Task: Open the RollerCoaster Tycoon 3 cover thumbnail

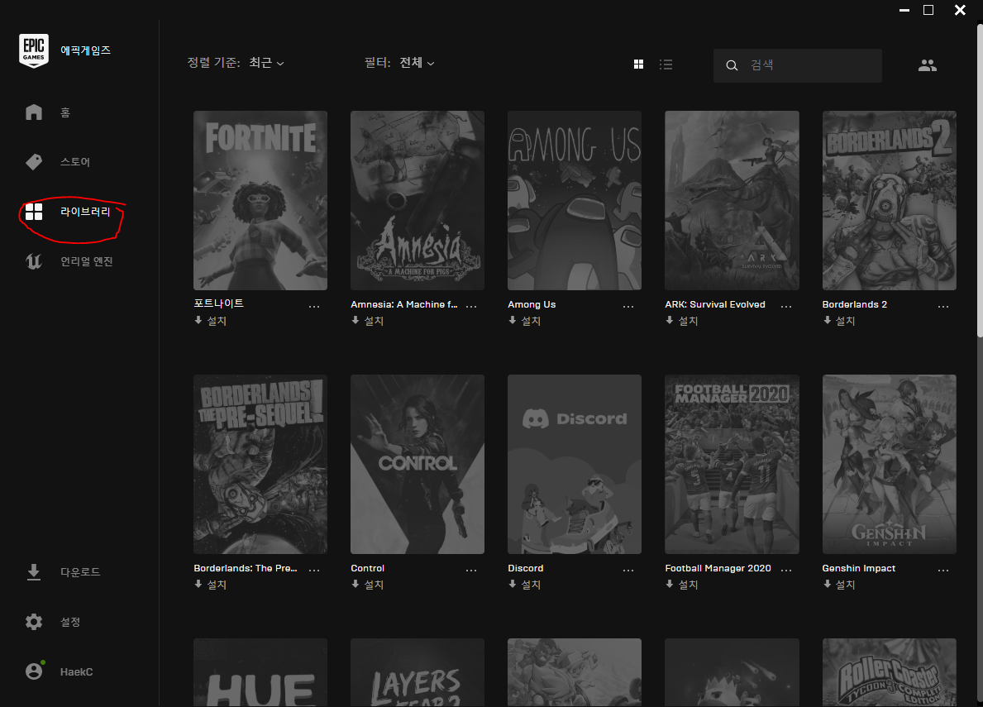Action: (x=889, y=672)
